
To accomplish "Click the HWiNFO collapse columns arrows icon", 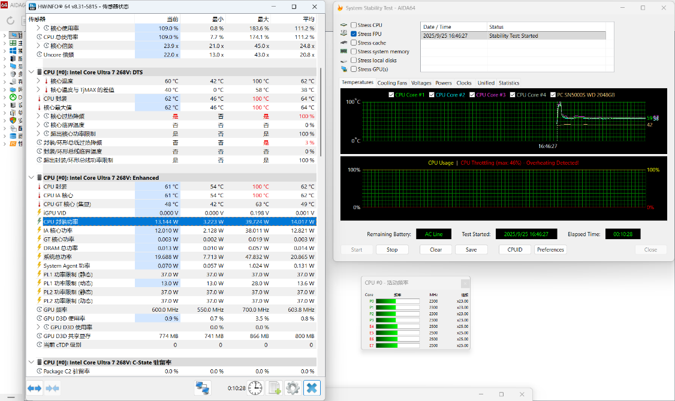I will (52, 388).
